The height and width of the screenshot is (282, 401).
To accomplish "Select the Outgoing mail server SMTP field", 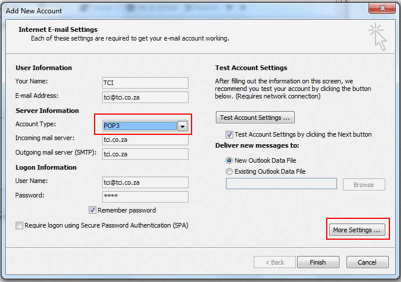I will tap(145, 154).
